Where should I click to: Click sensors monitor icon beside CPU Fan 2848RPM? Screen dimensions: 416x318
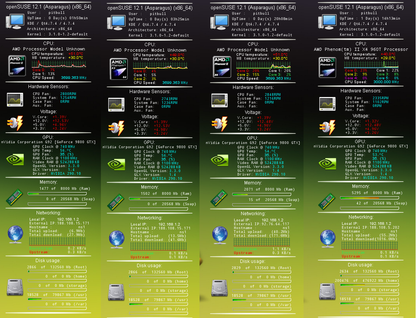click(220, 100)
